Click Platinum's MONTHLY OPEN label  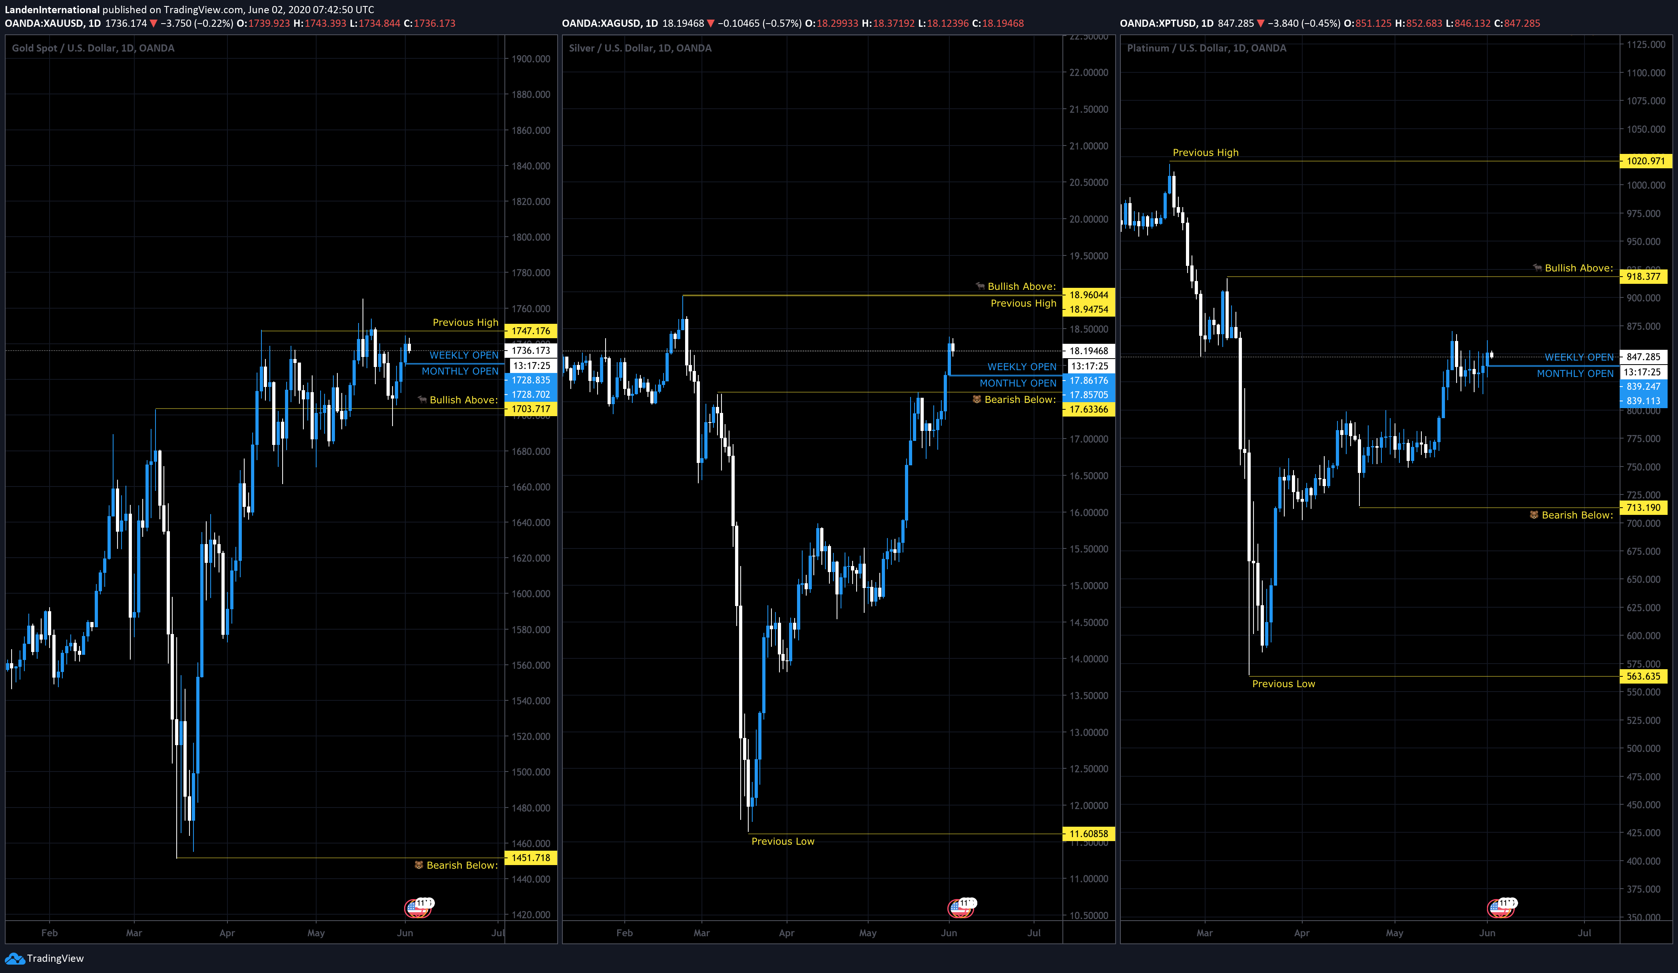[x=1575, y=374]
